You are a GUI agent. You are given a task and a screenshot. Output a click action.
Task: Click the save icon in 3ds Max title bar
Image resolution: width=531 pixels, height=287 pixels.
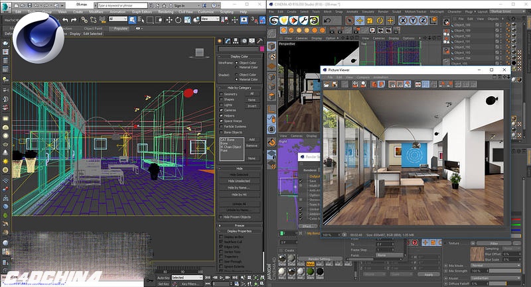30,5
